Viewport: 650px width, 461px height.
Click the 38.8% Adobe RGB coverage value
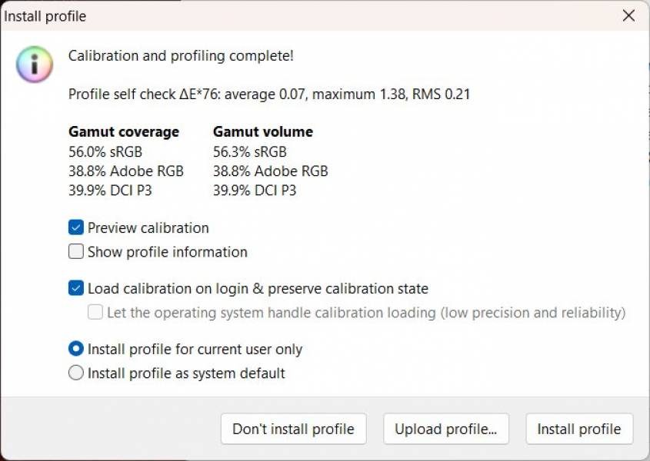[x=125, y=171]
